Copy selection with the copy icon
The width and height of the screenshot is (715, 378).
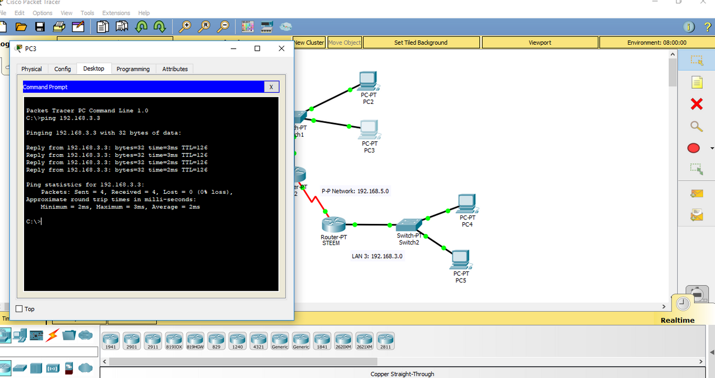pos(103,26)
